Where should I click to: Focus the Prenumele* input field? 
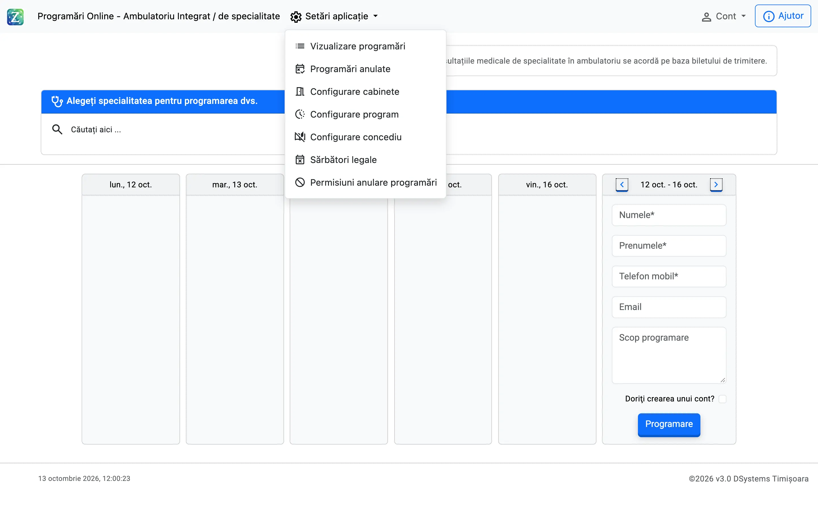coord(669,246)
